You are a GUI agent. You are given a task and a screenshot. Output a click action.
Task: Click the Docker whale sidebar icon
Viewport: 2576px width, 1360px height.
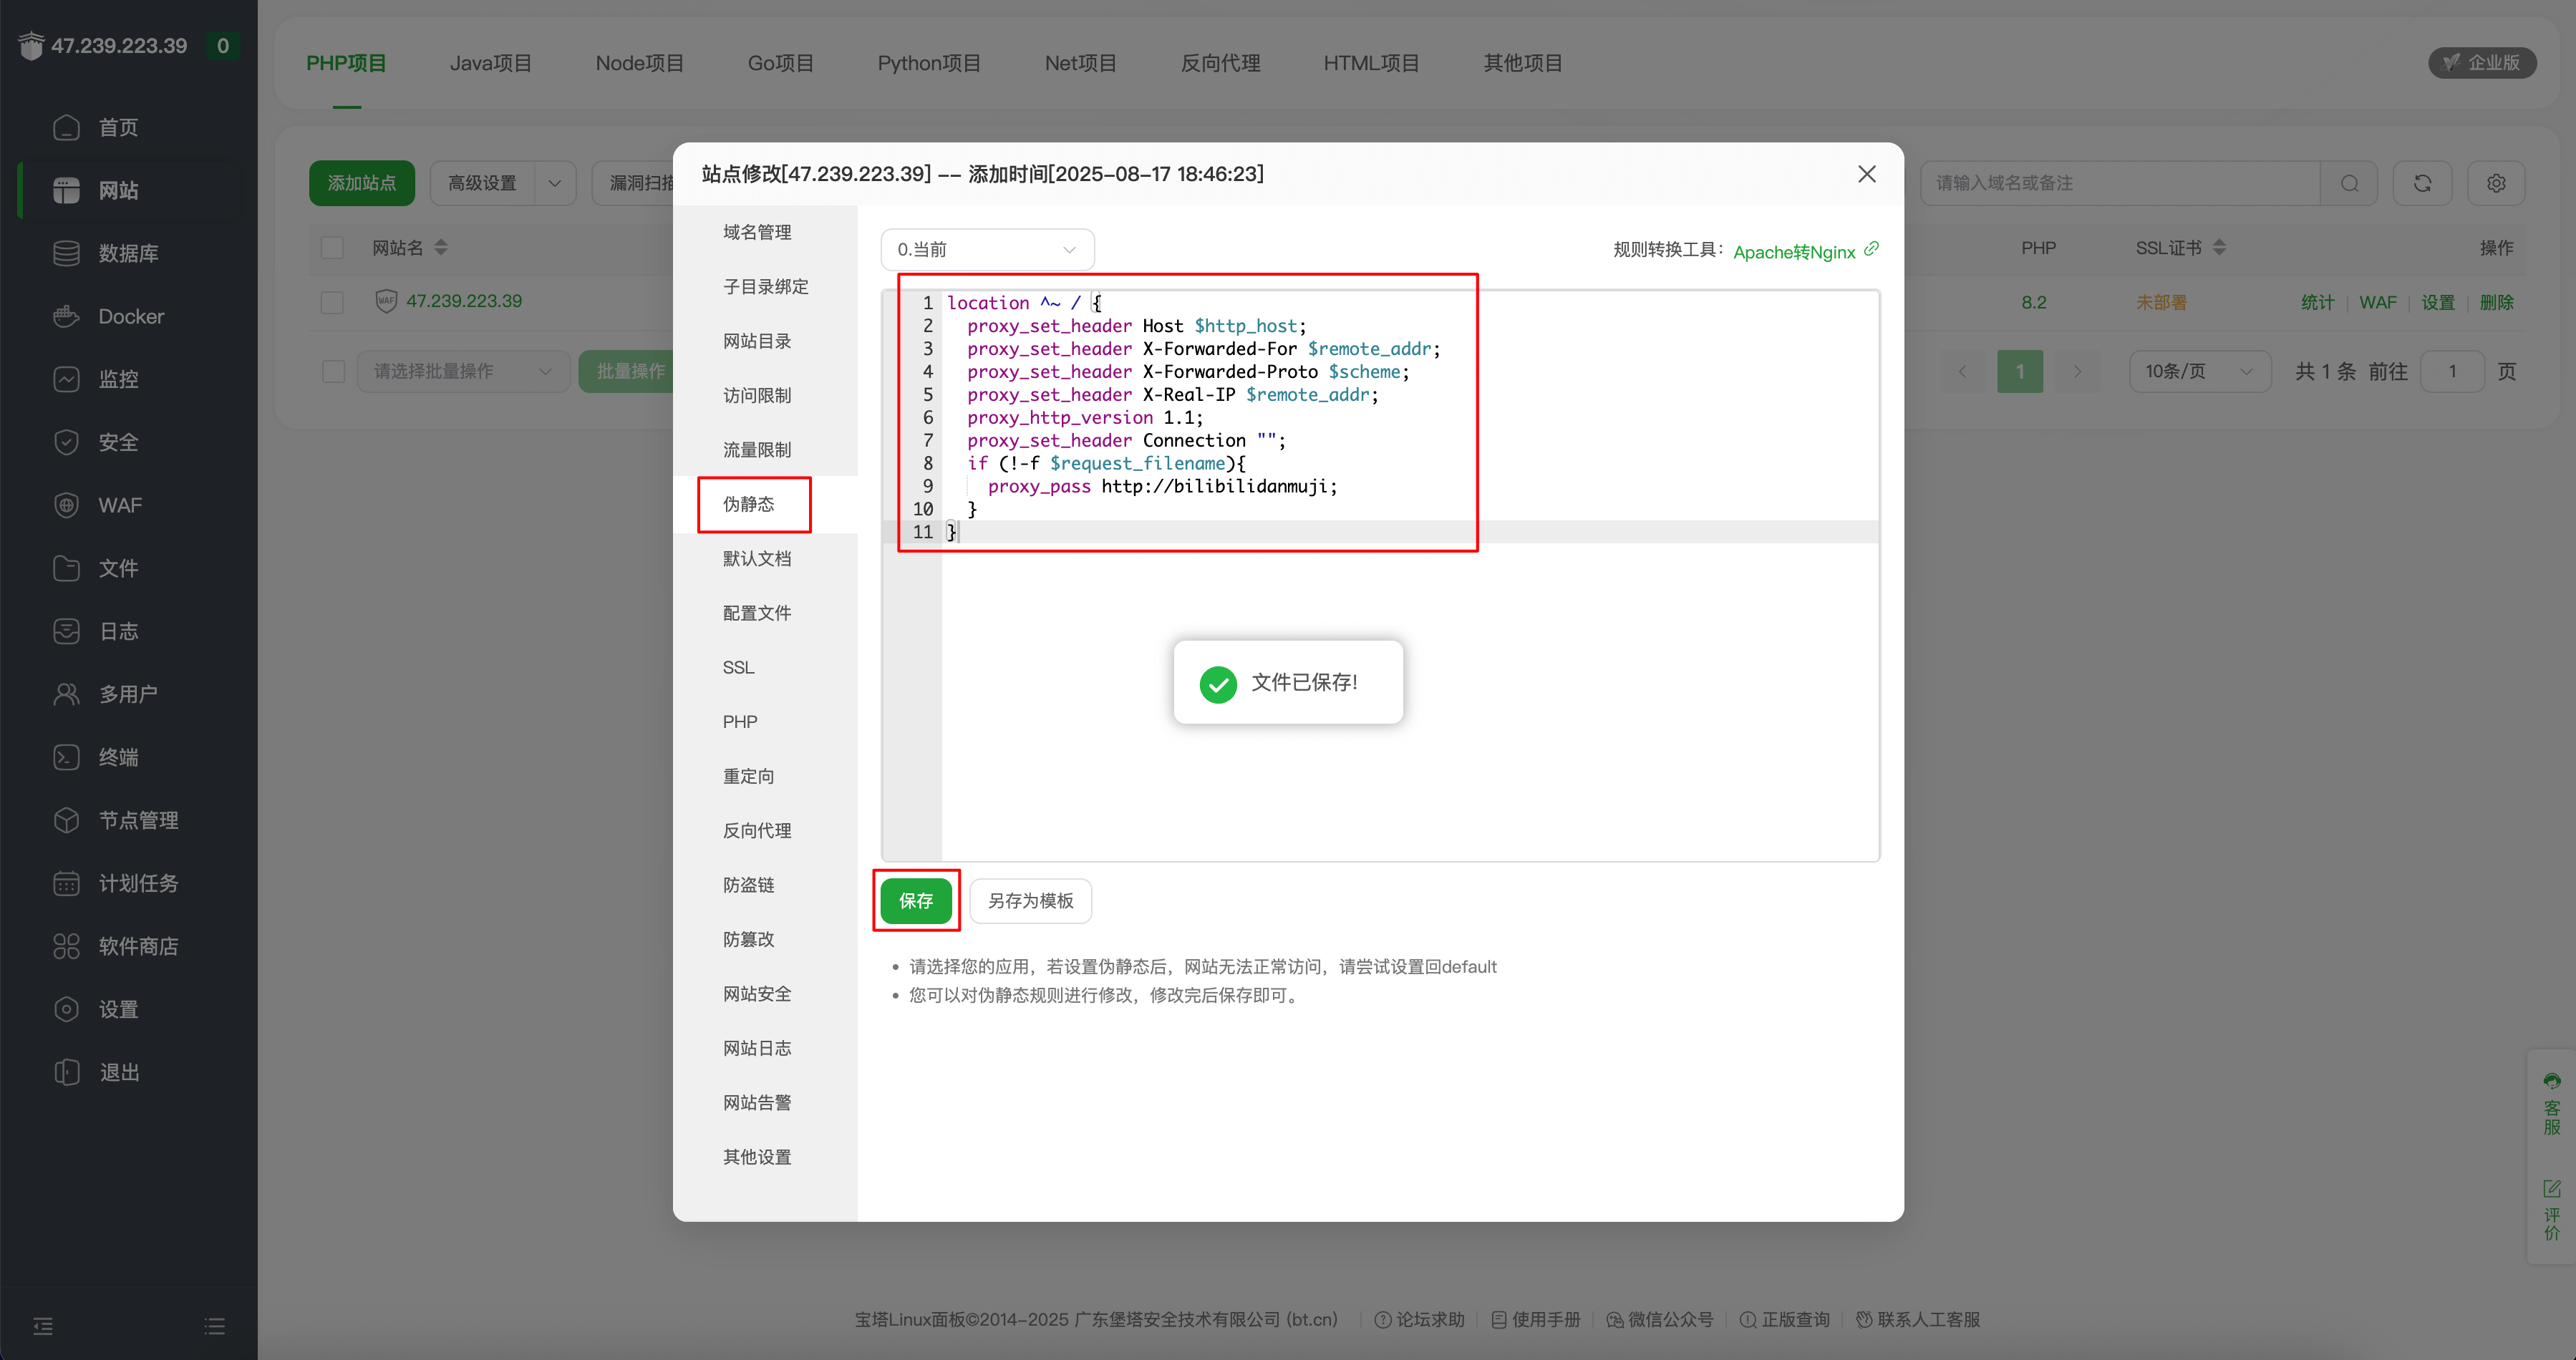[66, 316]
